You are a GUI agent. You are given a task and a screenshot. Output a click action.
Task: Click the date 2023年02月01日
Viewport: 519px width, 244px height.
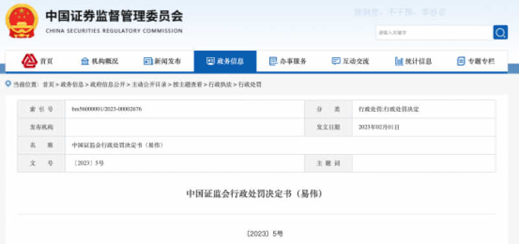pos(379,127)
